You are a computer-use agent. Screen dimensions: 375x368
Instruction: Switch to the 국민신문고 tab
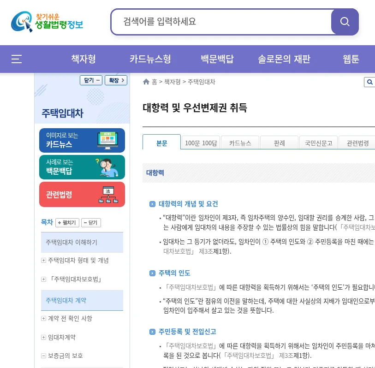tap(319, 143)
